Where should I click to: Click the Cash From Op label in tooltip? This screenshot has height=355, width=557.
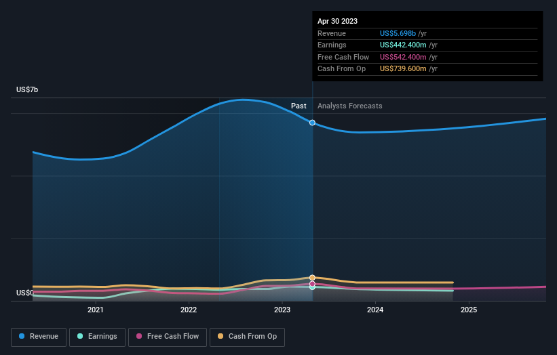click(x=341, y=69)
